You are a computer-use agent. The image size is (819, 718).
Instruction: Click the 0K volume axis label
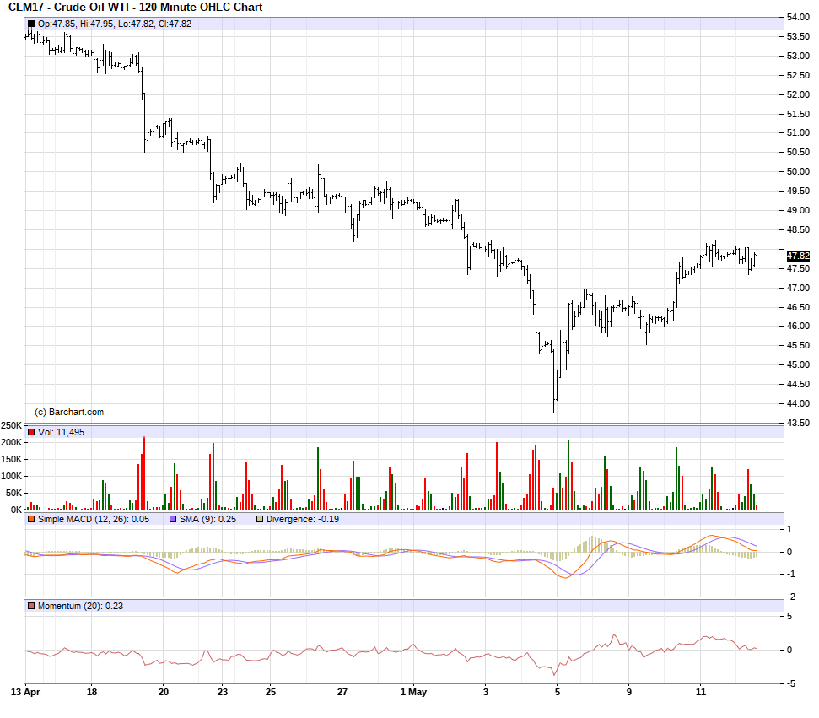click(x=16, y=510)
